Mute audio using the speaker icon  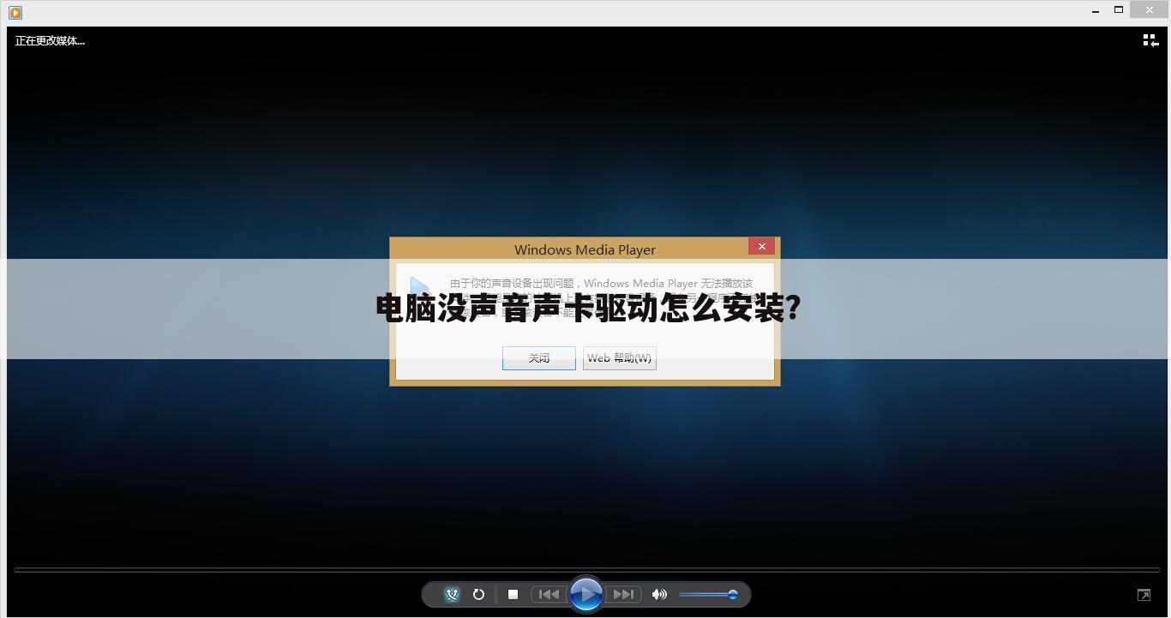point(659,594)
